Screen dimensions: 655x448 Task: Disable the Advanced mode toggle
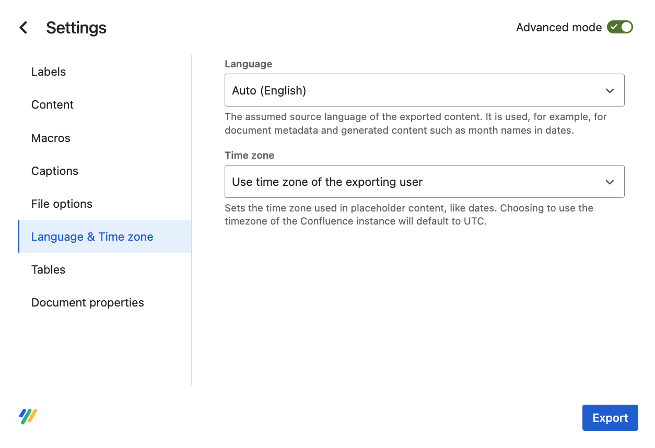(619, 27)
